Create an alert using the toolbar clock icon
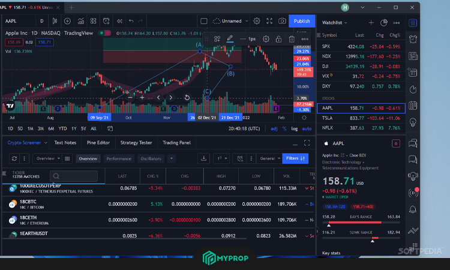 [106, 21]
